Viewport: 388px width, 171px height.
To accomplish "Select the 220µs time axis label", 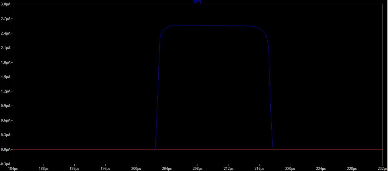I will coord(290,169).
